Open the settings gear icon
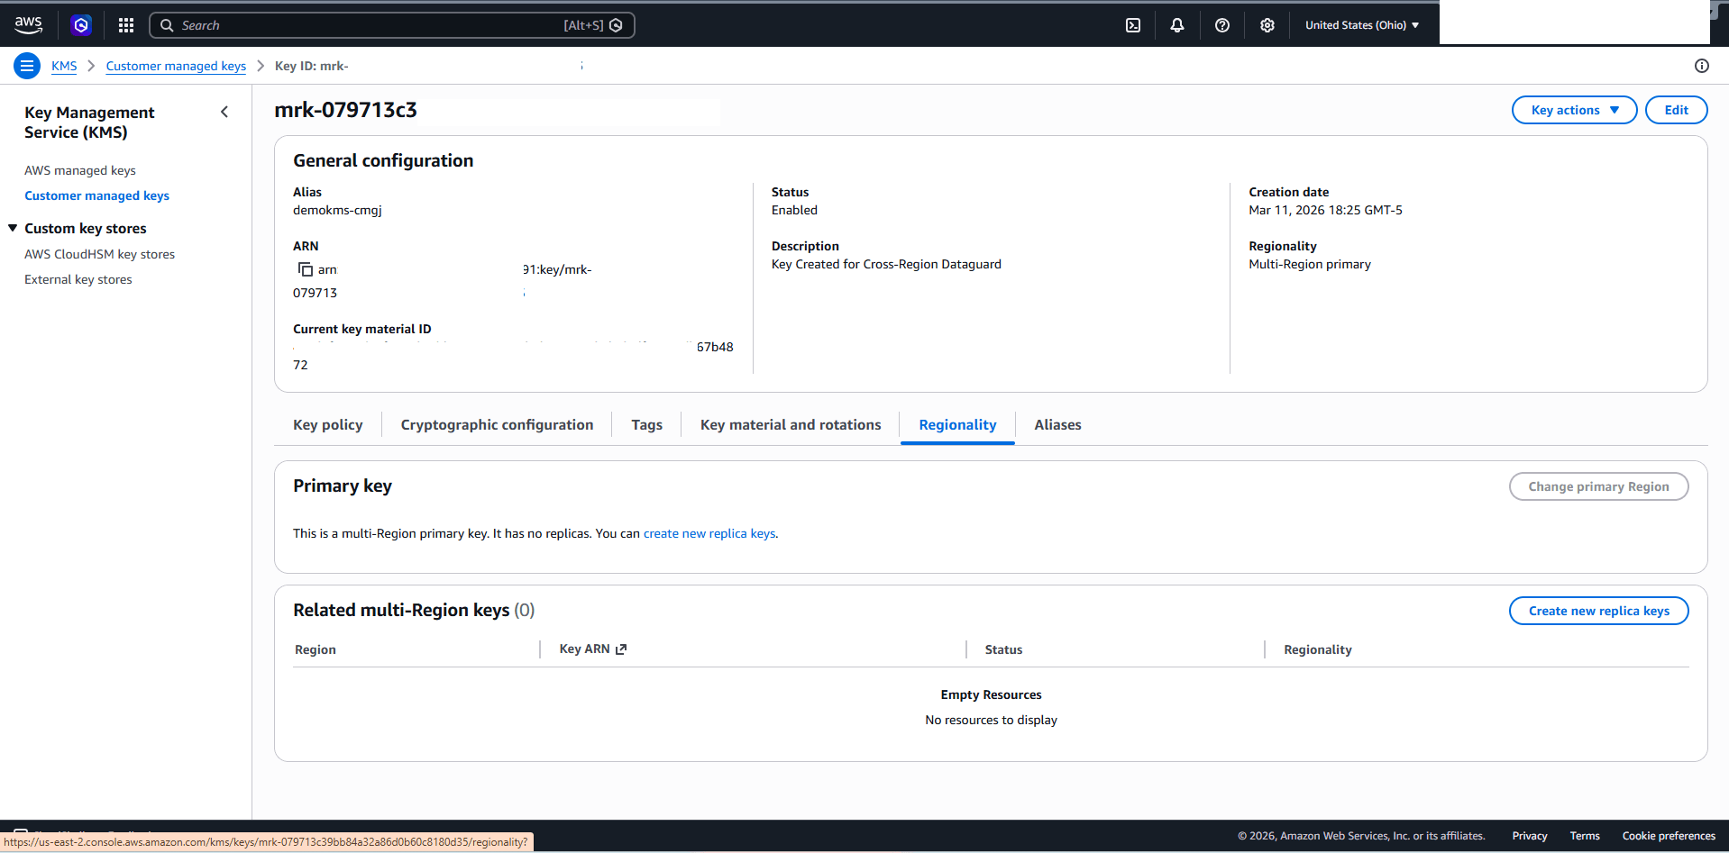This screenshot has width=1729, height=853. coord(1267,24)
